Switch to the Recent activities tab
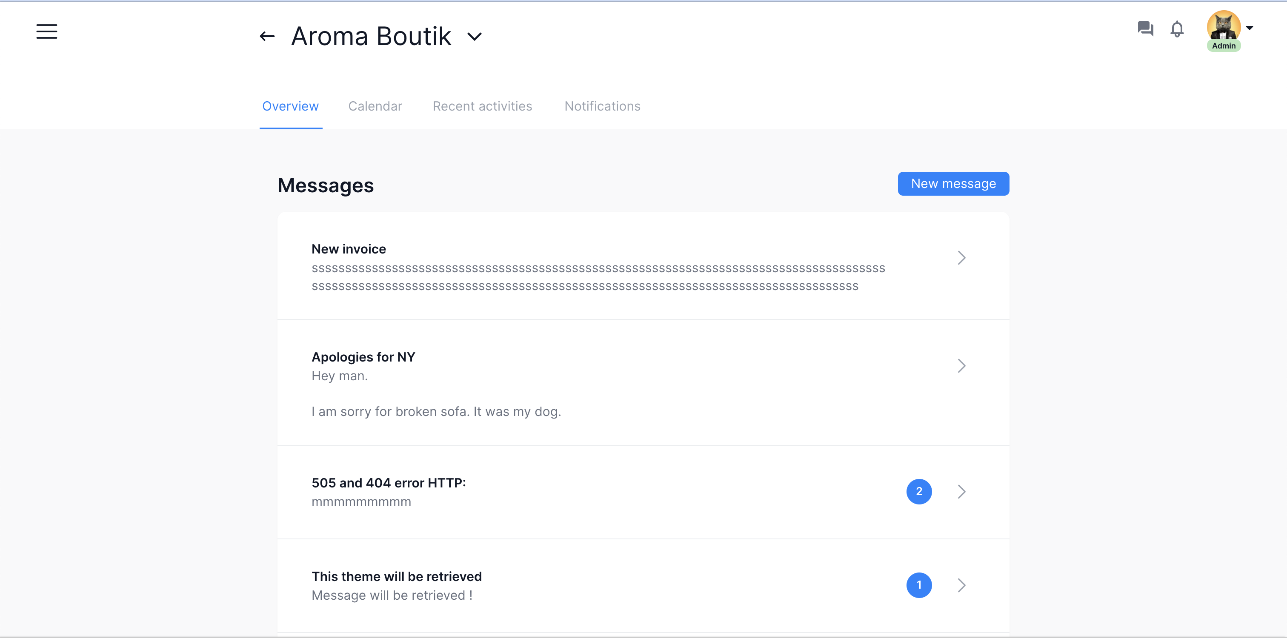 coord(482,106)
